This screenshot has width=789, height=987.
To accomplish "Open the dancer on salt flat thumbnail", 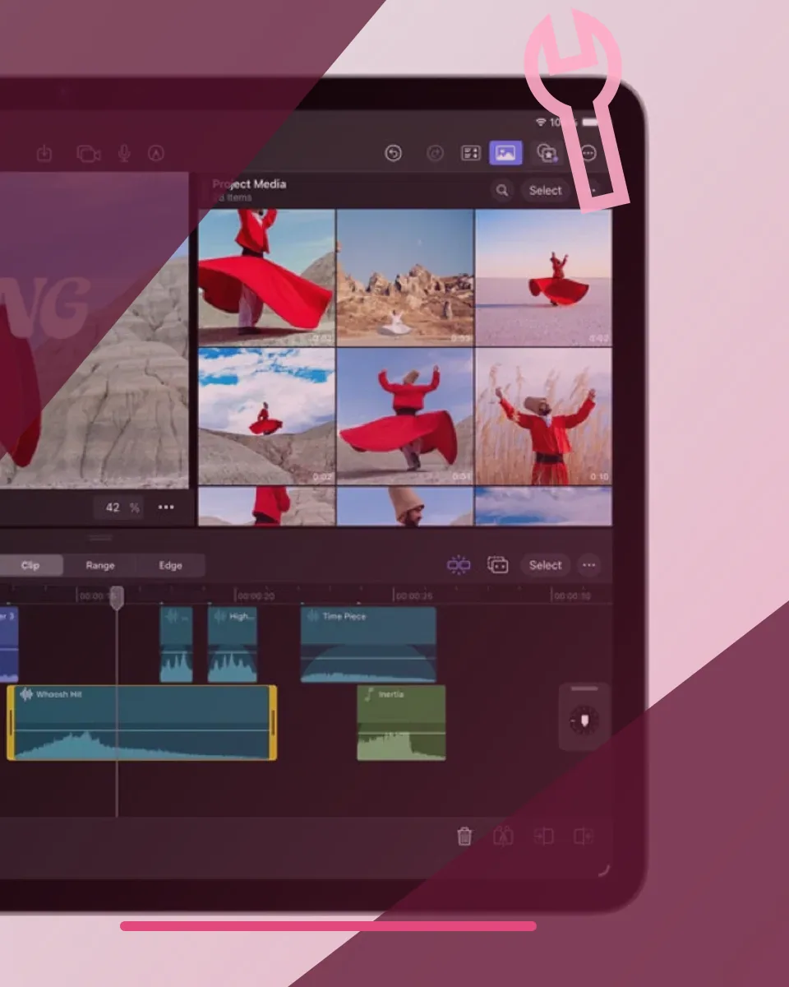I will (x=543, y=277).
